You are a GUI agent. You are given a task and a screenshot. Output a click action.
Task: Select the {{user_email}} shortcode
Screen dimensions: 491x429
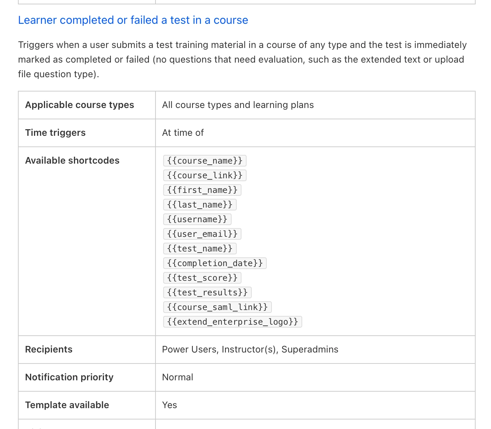pyautogui.click(x=202, y=234)
